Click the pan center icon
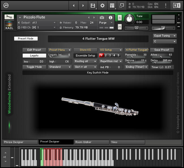This screenshot has width=184, height=168. point(136,28)
